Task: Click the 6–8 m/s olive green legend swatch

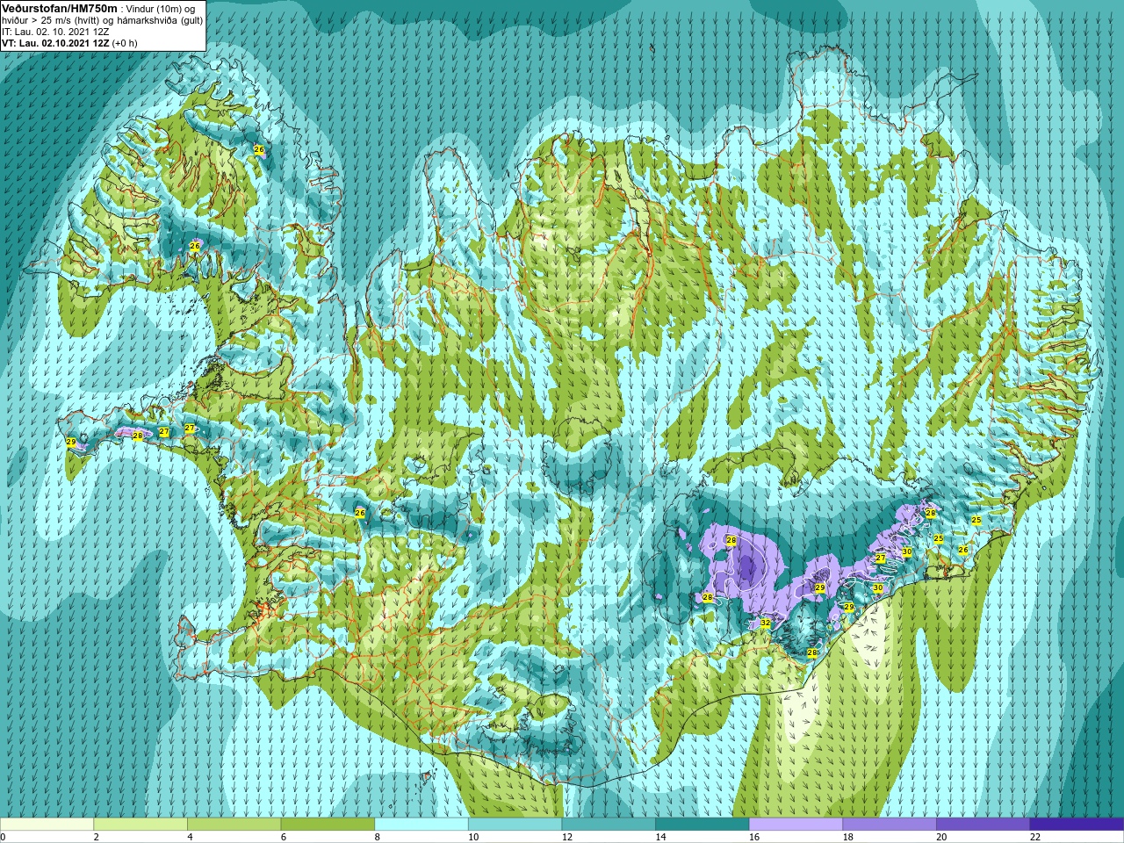Action: coord(328,824)
